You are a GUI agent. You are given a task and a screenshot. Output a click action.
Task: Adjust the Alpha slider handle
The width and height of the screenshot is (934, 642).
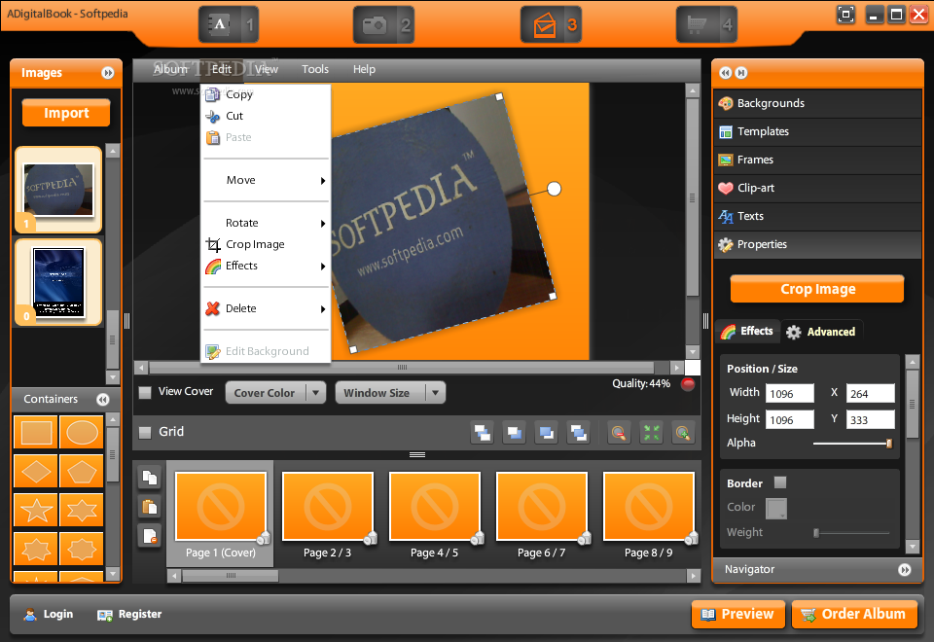click(888, 444)
